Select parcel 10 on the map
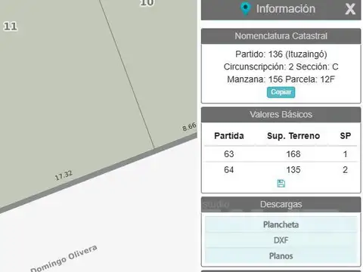The width and height of the screenshot is (363, 272). coord(147,3)
